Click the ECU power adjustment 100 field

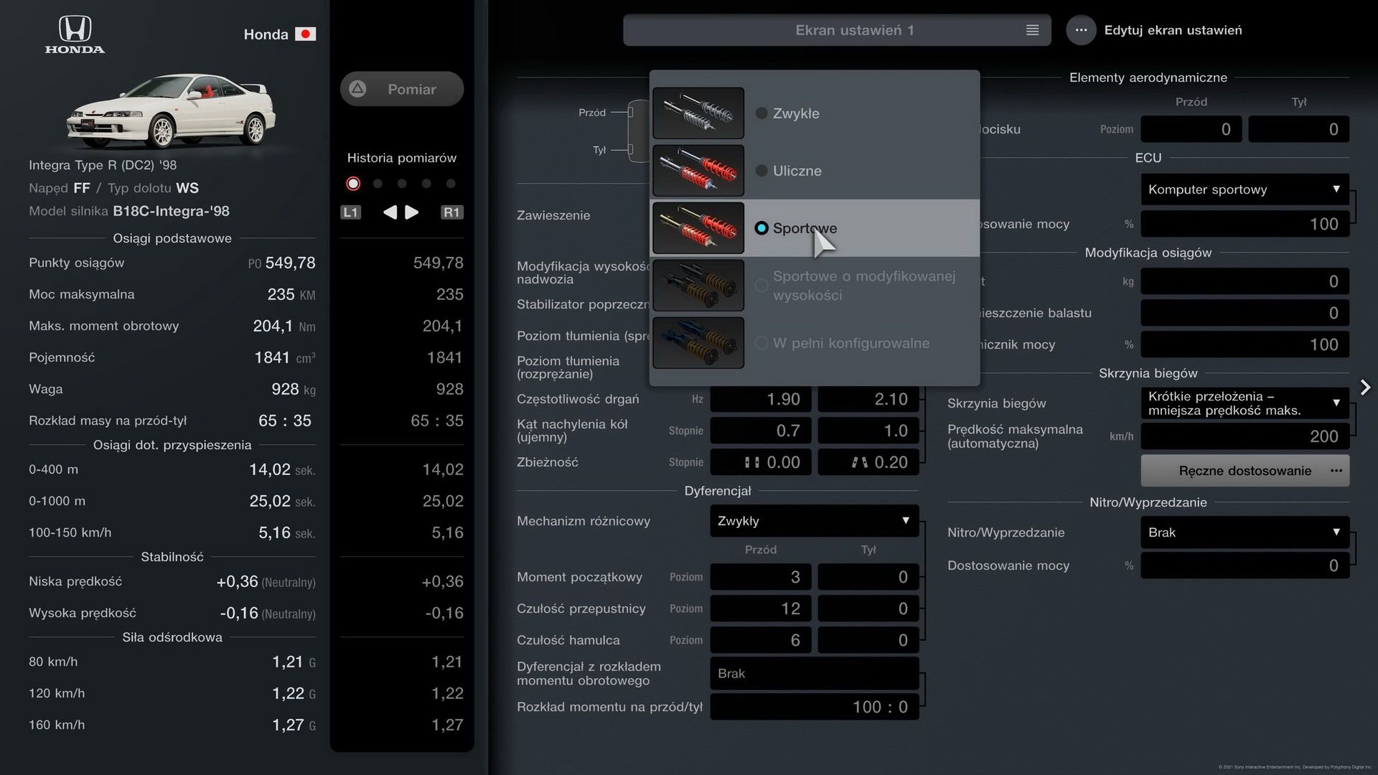click(1245, 224)
